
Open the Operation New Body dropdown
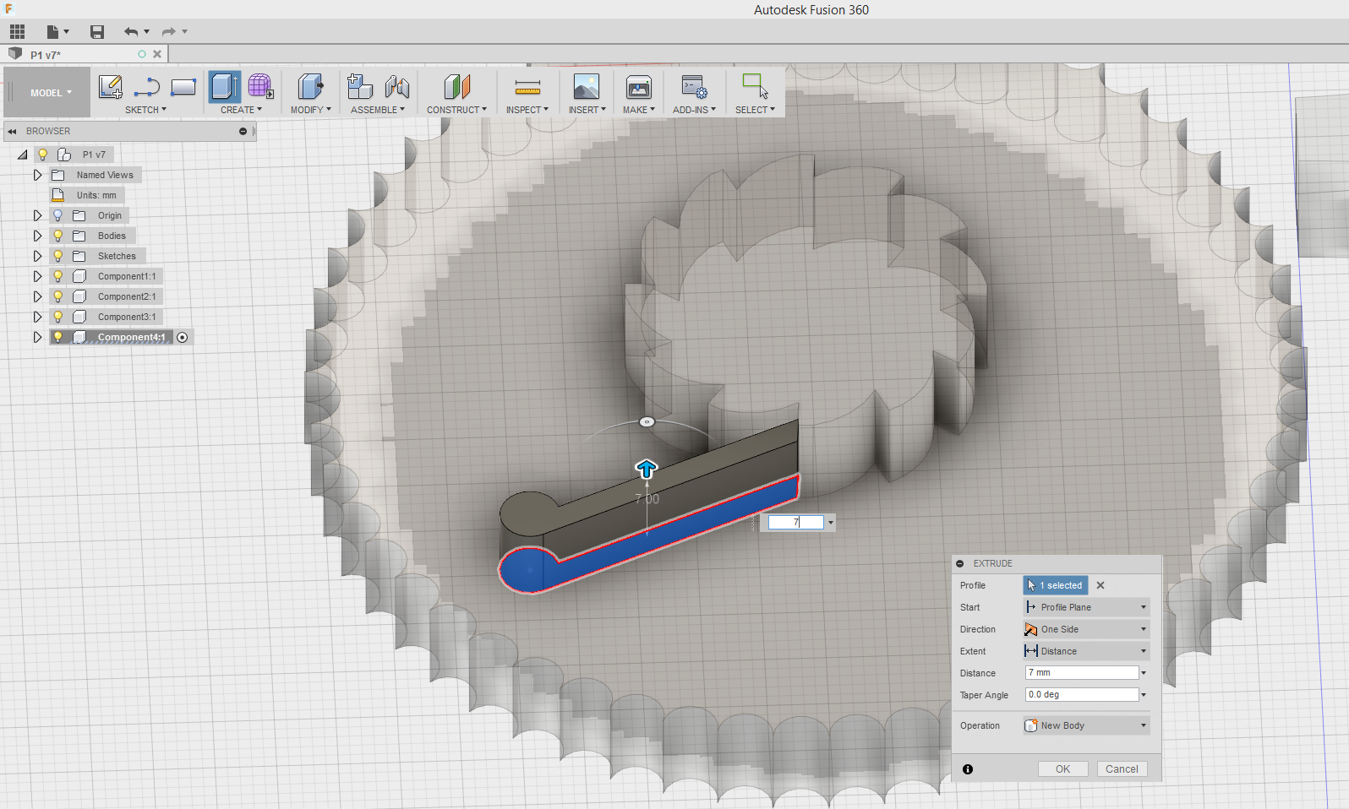pyautogui.click(x=1086, y=725)
